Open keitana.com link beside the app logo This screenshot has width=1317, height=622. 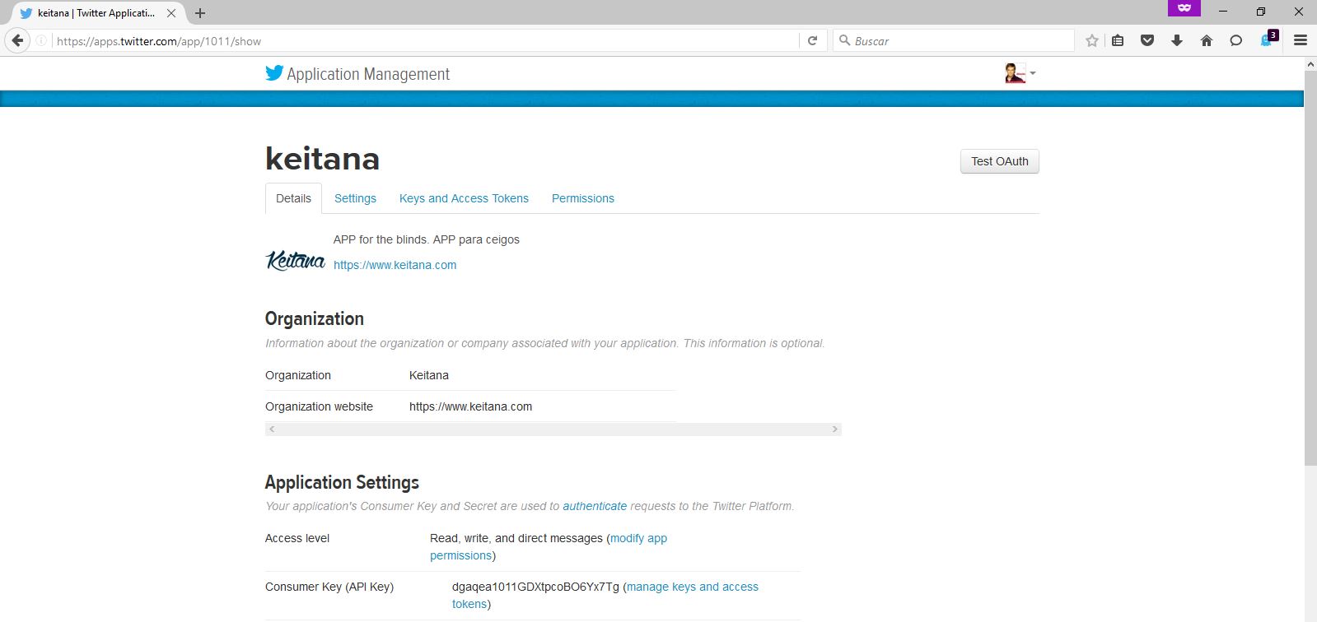coord(395,265)
